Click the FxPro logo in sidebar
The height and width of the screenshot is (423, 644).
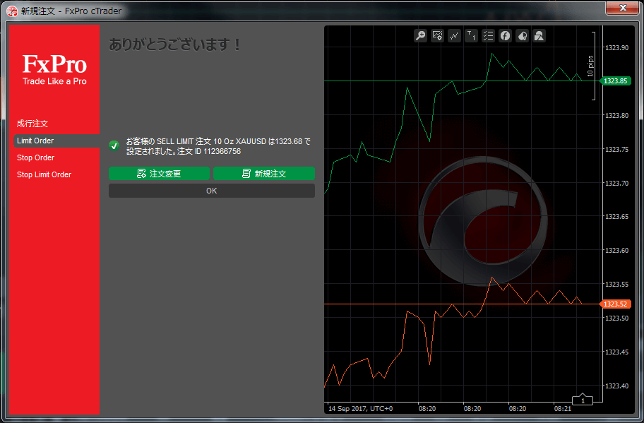click(x=54, y=70)
